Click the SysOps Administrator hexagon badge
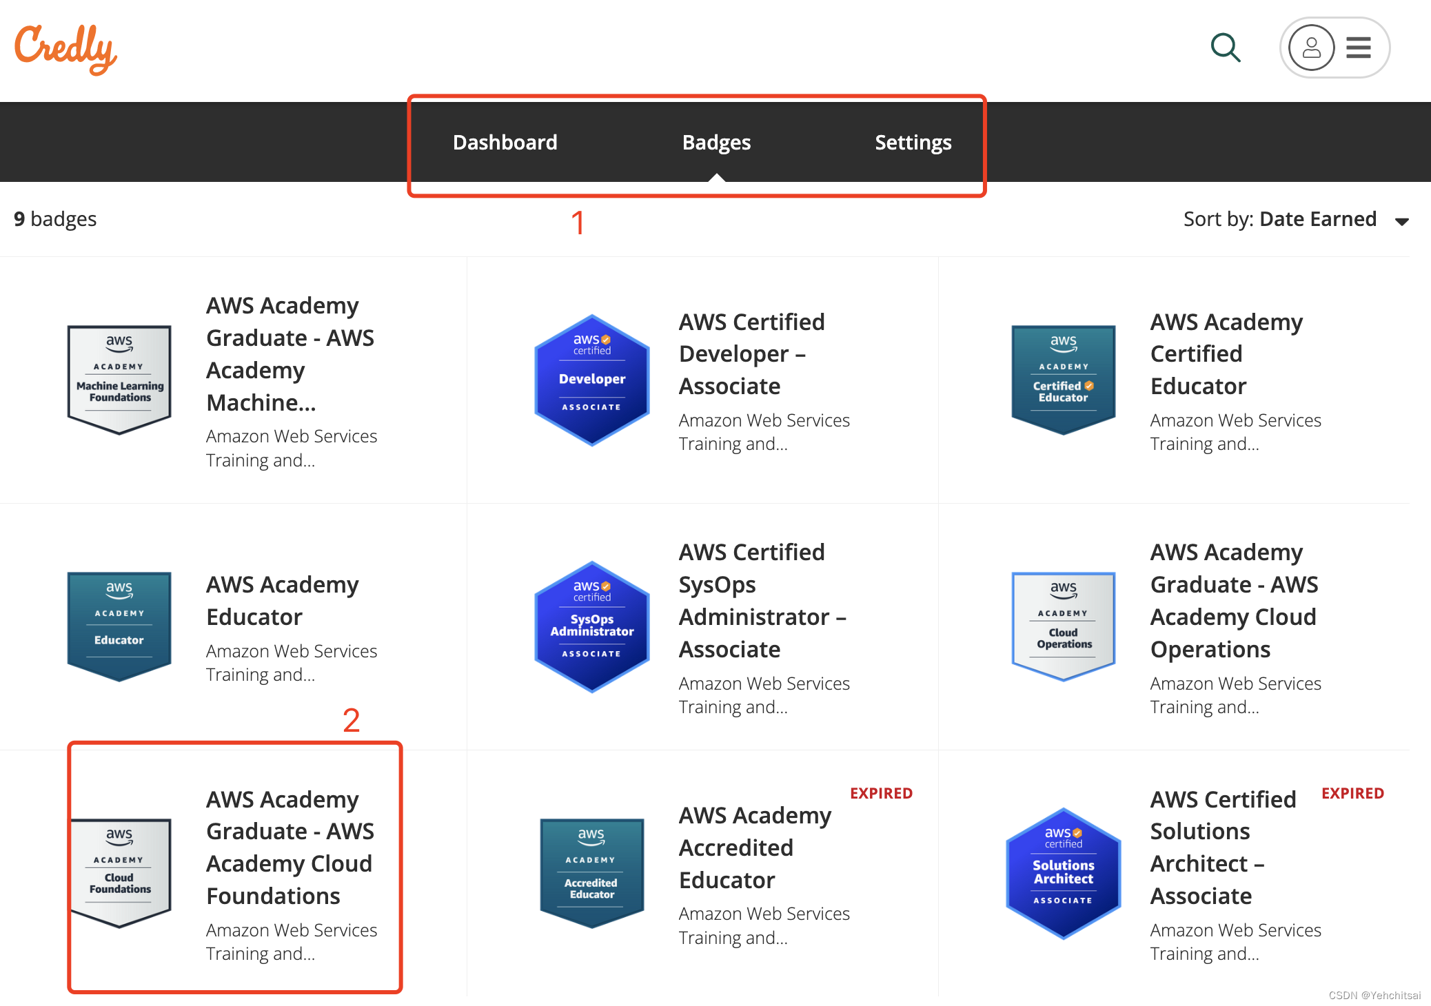The height and width of the screenshot is (1006, 1431). click(591, 626)
